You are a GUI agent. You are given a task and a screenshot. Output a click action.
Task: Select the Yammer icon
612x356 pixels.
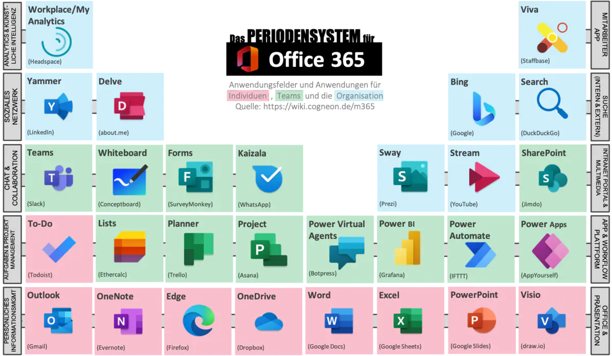click(x=58, y=106)
